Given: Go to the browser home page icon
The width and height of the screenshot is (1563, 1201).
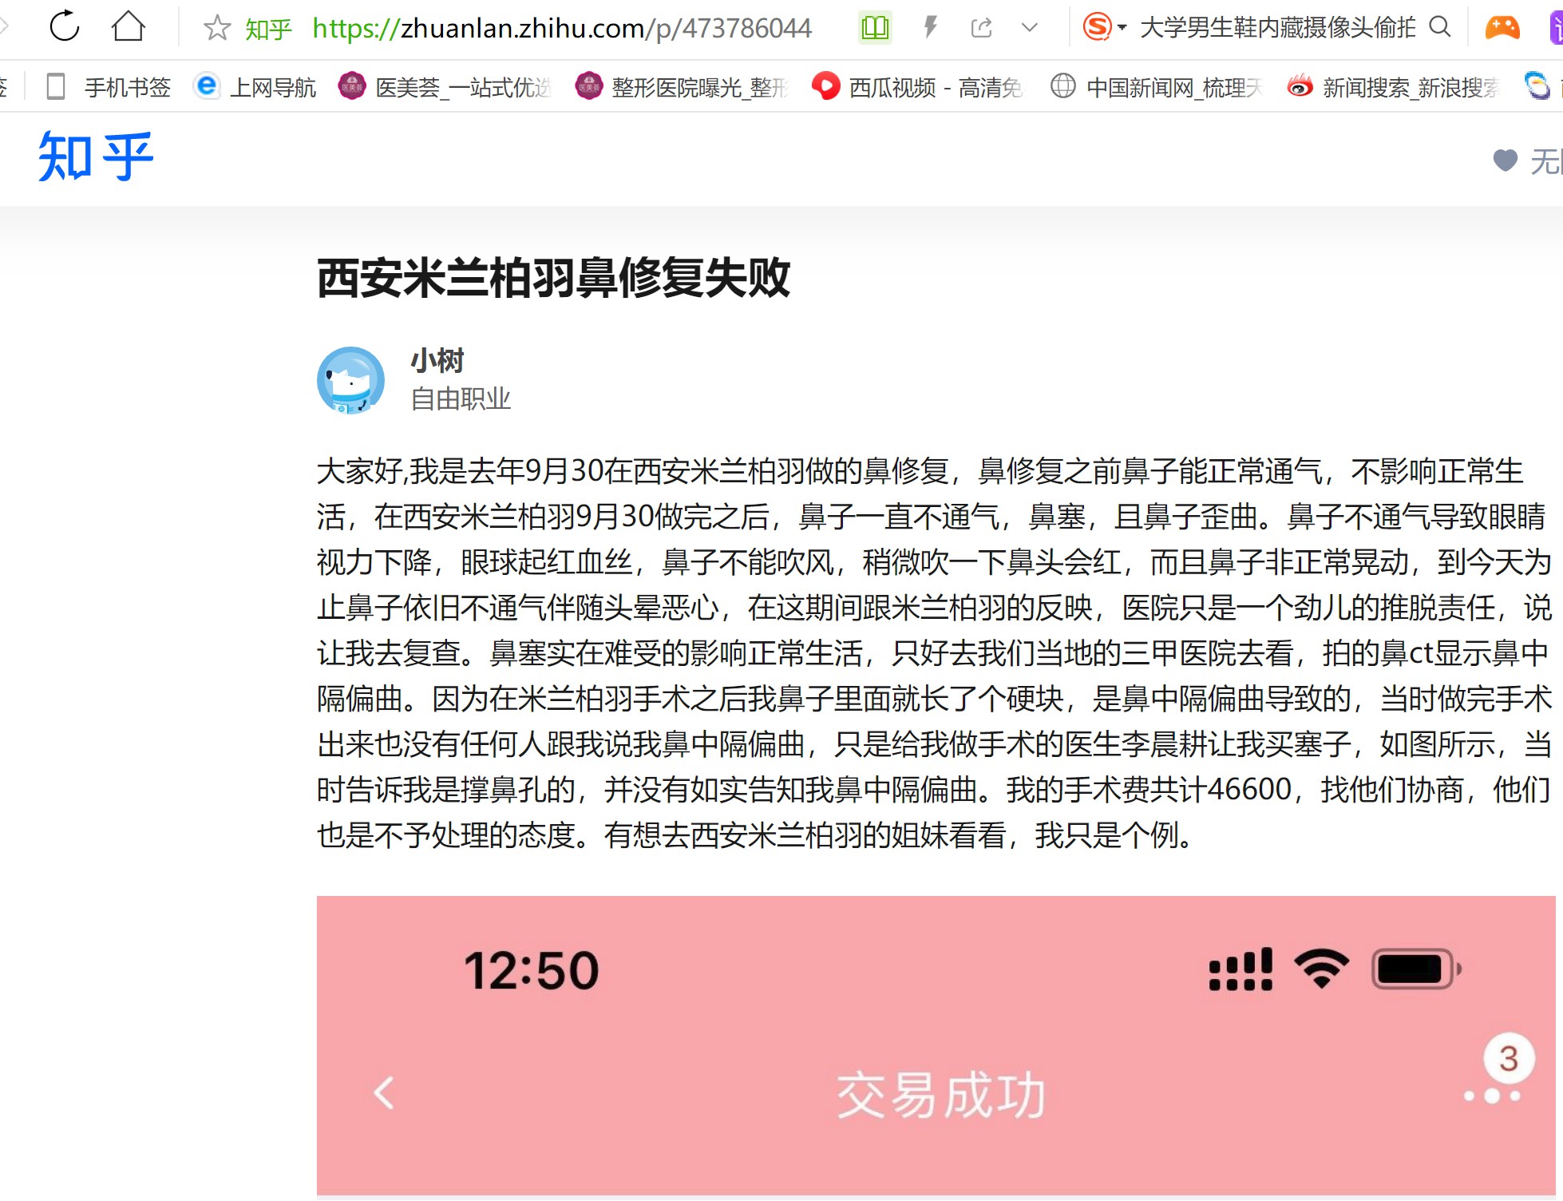Looking at the screenshot, I should click(x=129, y=26).
